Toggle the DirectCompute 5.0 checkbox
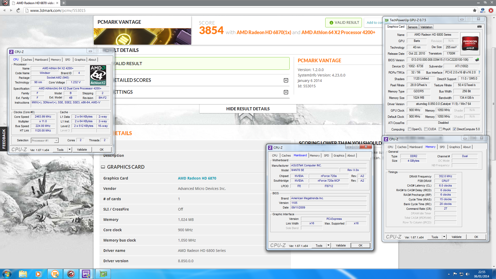Screen dimensions: 496x279 click(x=454, y=129)
